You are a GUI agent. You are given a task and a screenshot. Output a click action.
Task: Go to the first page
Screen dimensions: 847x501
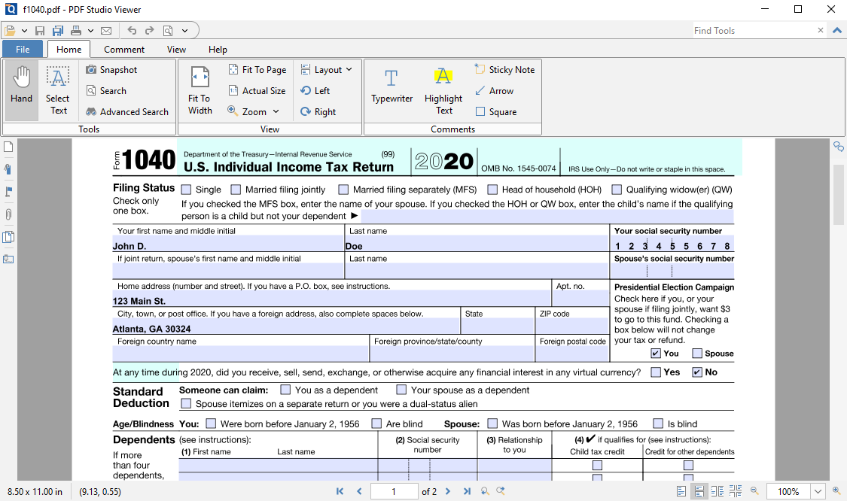pos(340,491)
